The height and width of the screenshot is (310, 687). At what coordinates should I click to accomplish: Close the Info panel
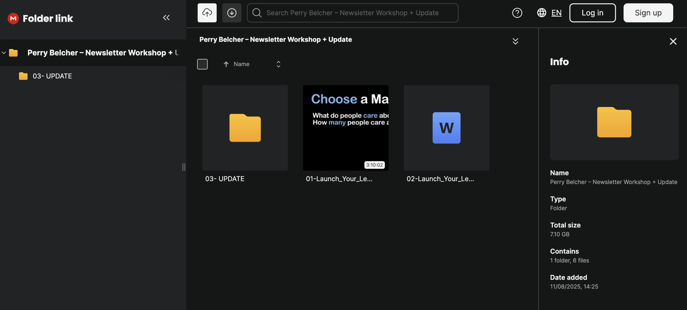click(x=673, y=41)
